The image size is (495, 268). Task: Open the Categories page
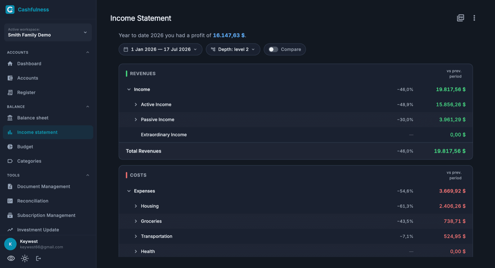pos(48,161)
